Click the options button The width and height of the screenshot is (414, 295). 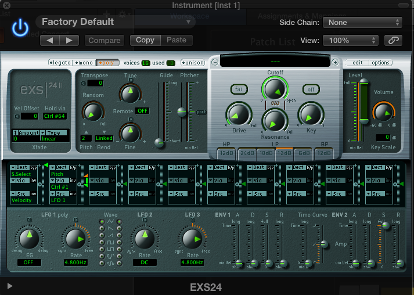380,63
